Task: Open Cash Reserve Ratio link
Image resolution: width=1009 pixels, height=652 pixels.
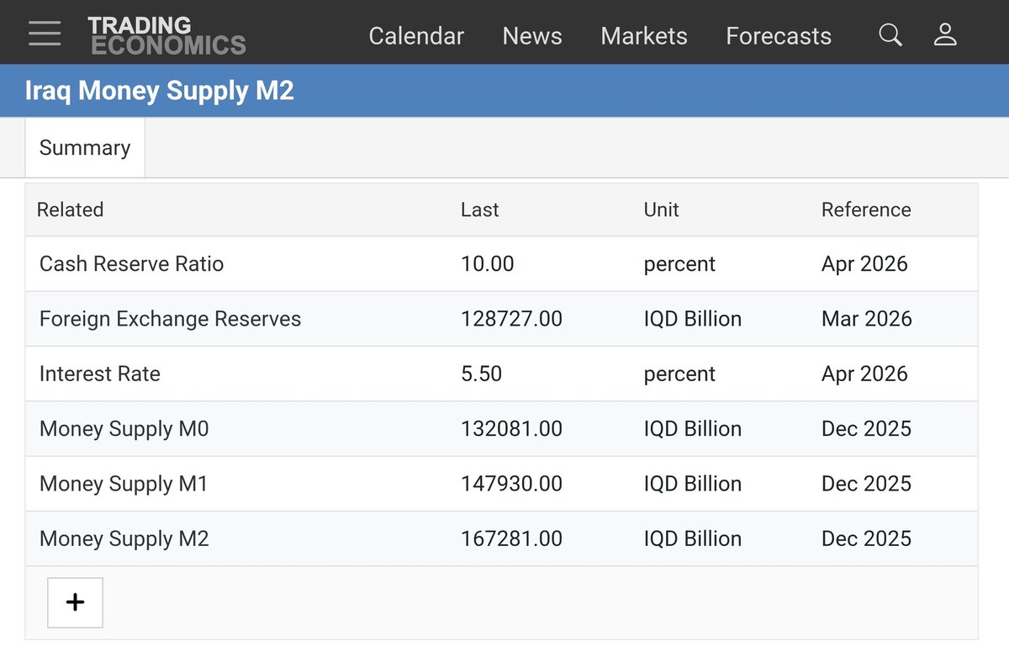Action: pos(132,264)
